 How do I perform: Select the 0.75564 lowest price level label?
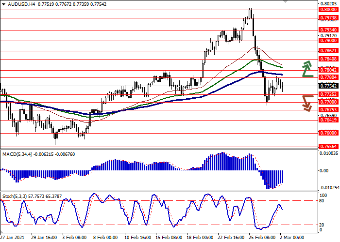328,147
